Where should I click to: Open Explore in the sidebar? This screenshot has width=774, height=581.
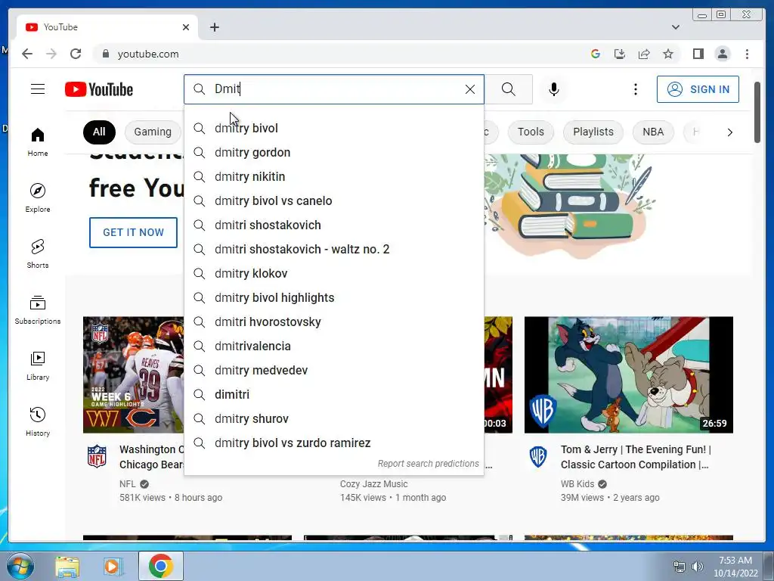click(x=38, y=197)
